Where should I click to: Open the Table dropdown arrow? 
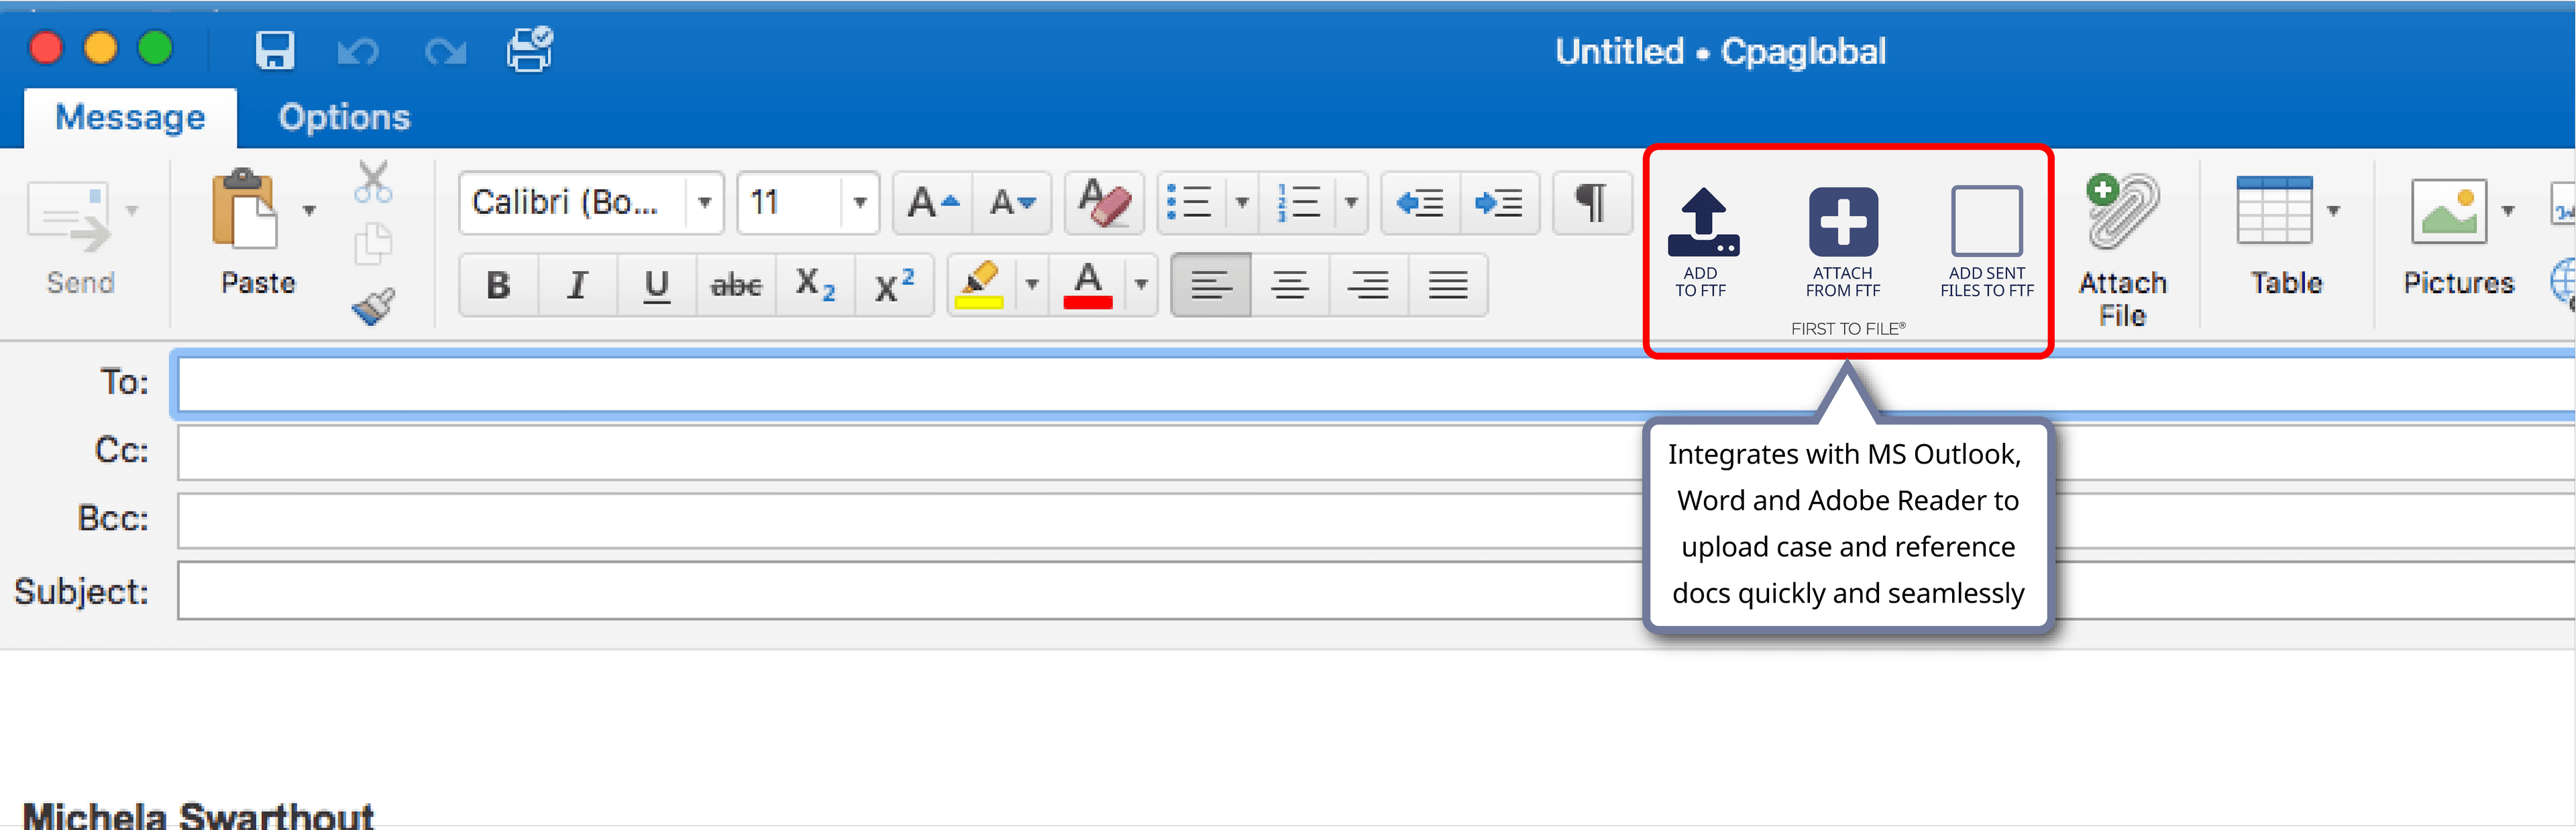[2333, 211]
